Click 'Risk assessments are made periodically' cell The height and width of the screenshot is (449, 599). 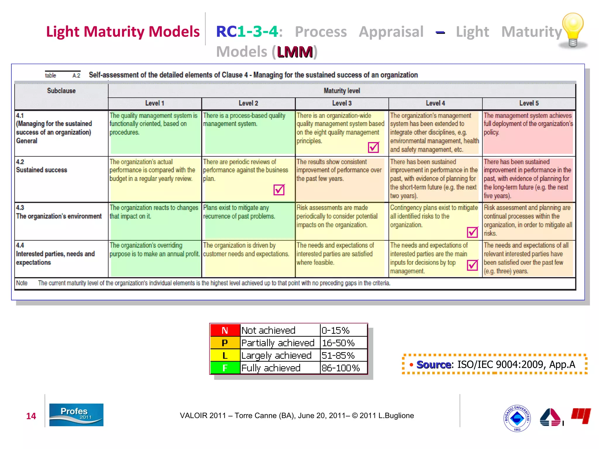(x=342, y=221)
